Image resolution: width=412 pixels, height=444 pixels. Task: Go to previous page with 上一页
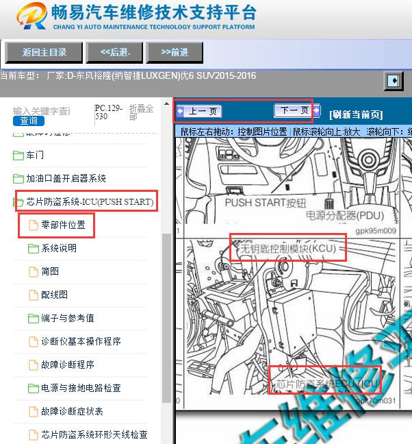click(199, 111)
